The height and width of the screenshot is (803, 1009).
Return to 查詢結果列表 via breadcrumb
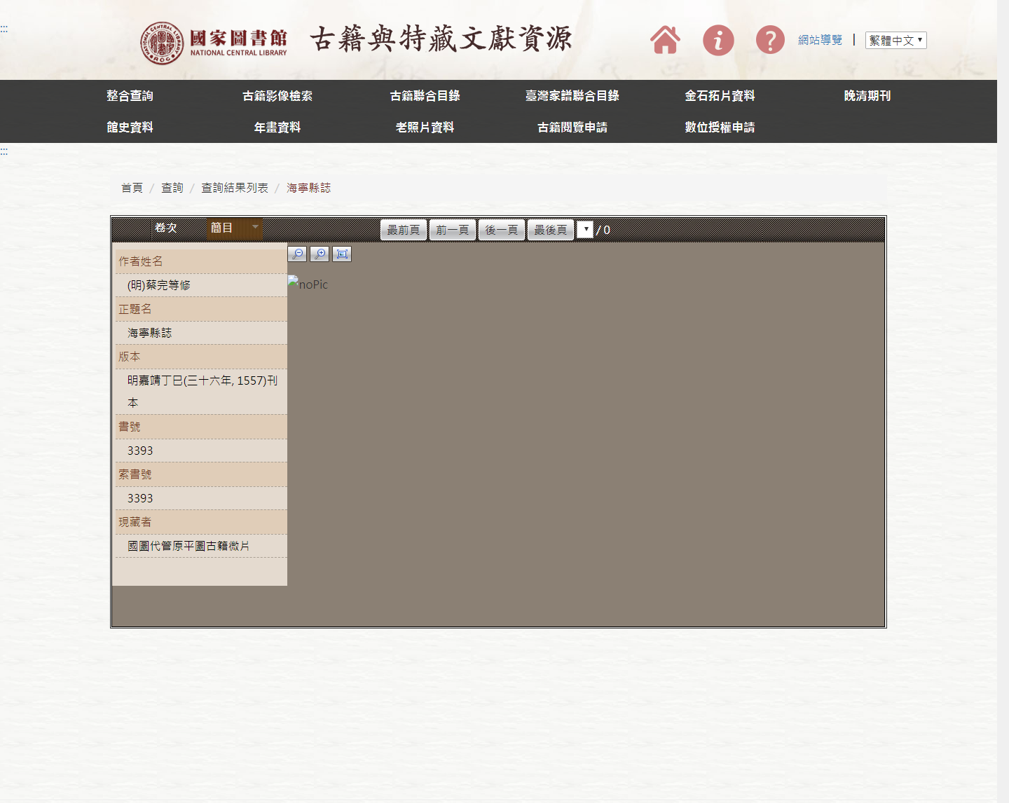point(235,188)
